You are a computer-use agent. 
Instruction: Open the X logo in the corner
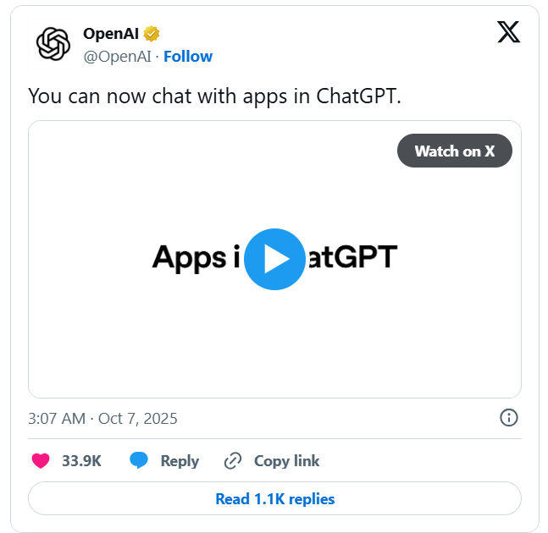[x=507, y=33]
